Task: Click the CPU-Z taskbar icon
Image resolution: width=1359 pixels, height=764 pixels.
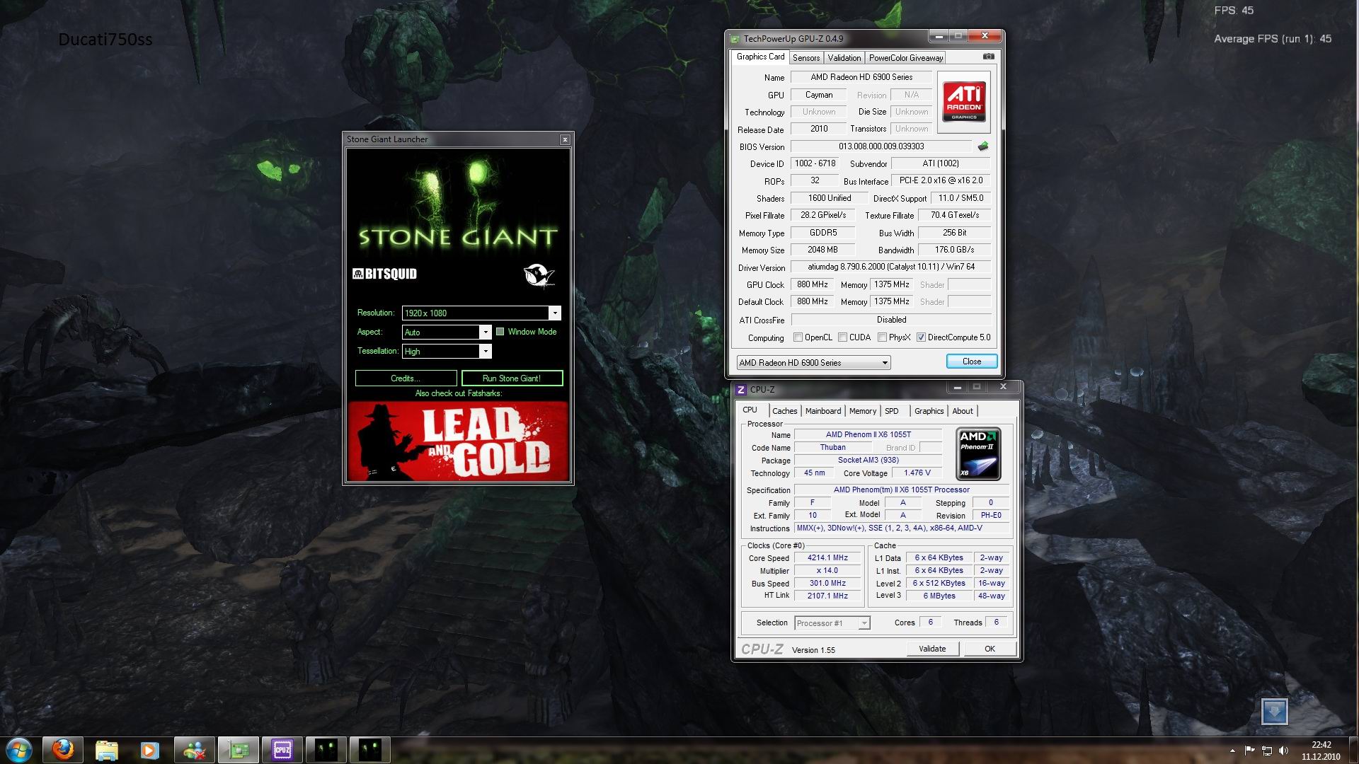Action: tap(282, 749)
